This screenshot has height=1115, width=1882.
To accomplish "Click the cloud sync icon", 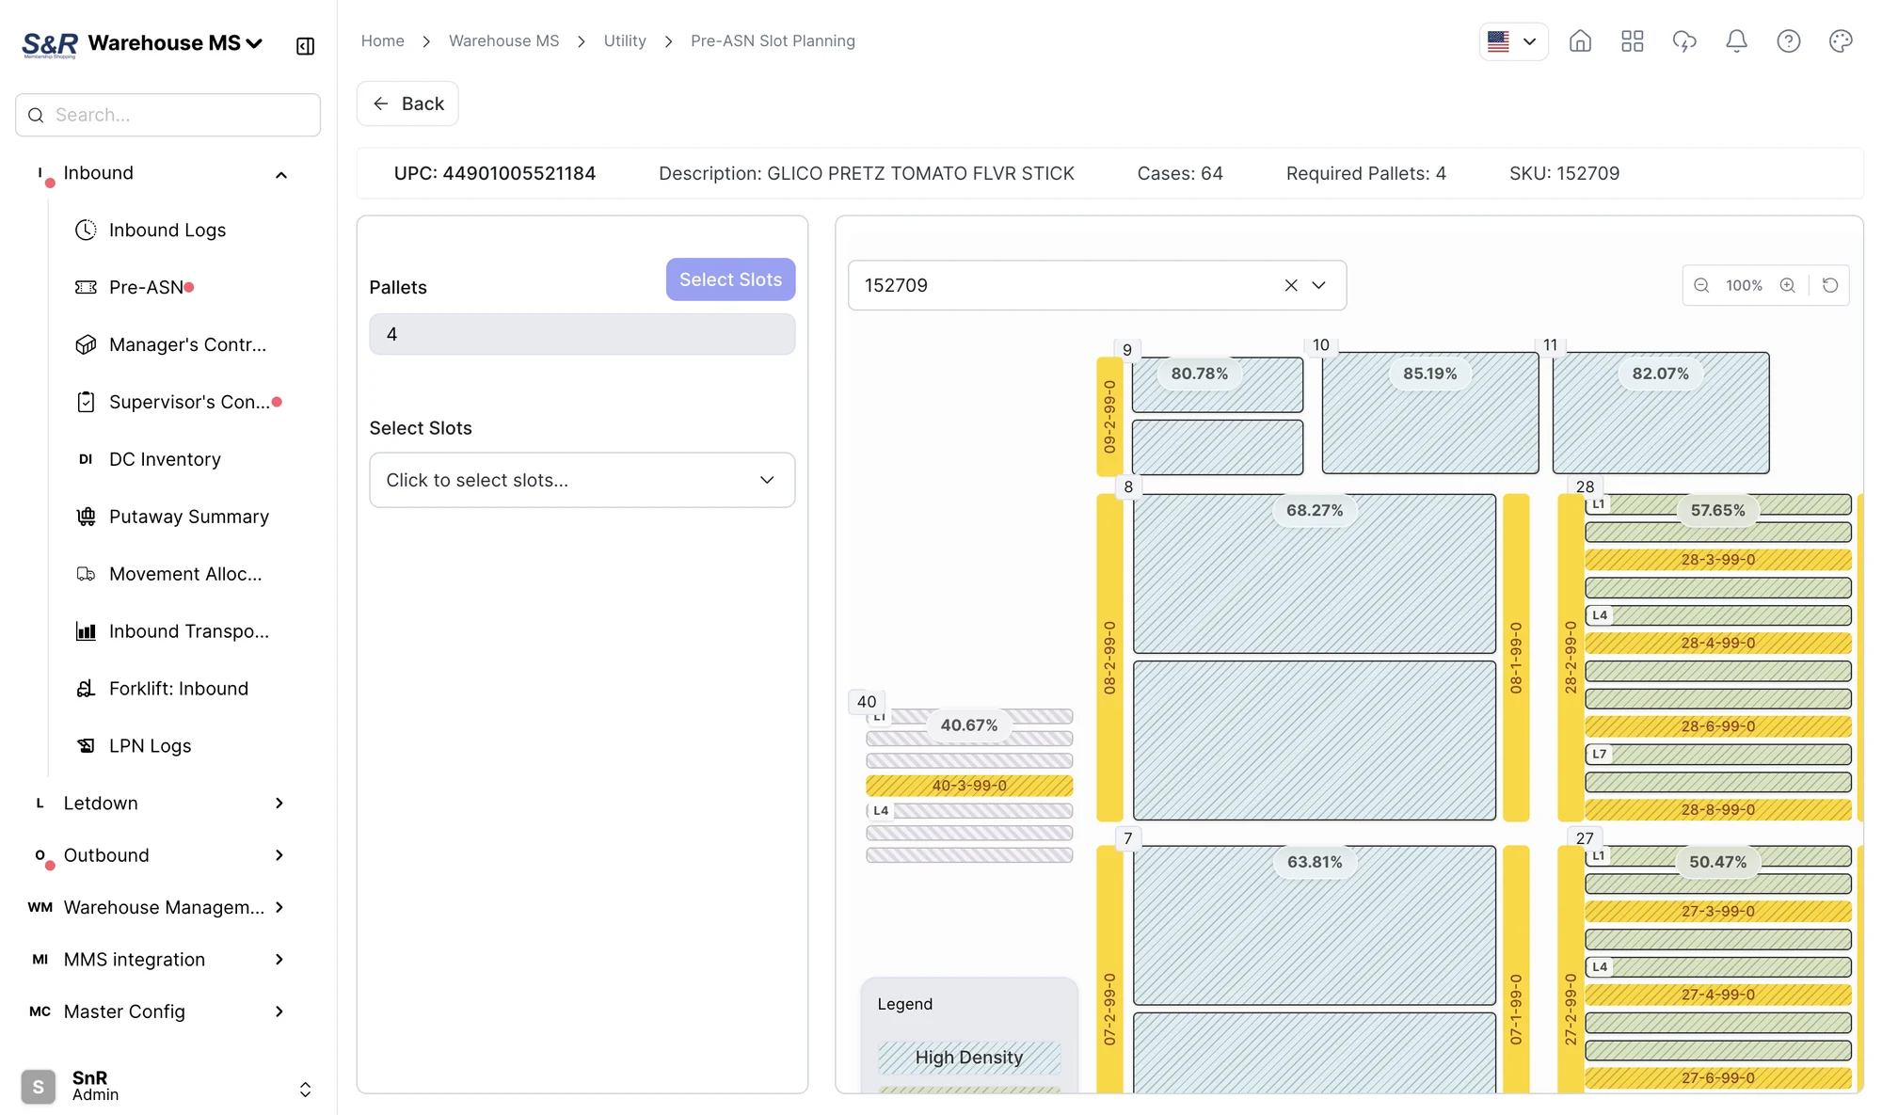I will point(1684,41).
